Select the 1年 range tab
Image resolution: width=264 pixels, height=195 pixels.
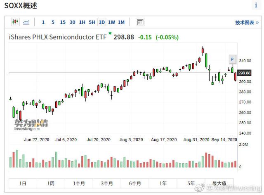(163, 183)
